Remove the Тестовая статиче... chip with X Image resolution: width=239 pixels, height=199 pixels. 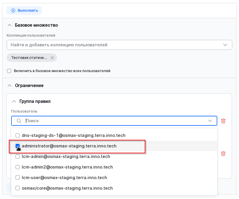tap(52, 58)
